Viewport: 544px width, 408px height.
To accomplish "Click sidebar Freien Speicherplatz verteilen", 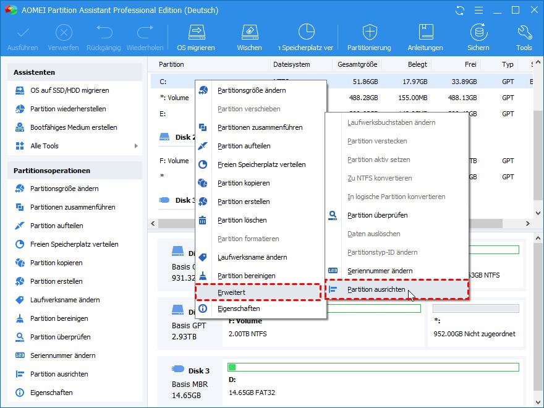I will pyautogui.click(x=75, y=244).
